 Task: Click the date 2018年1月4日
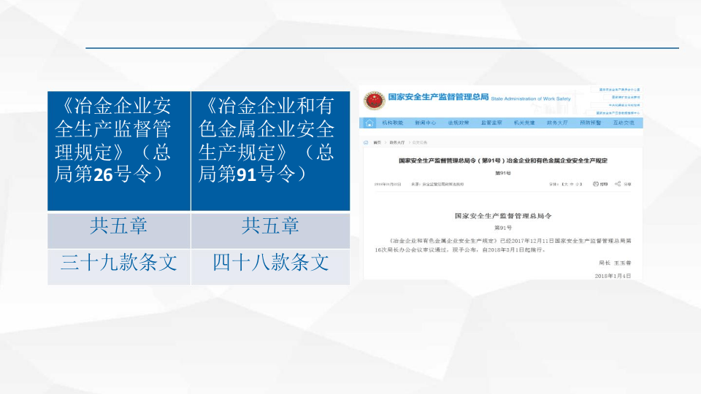click(x=613, y=276)
